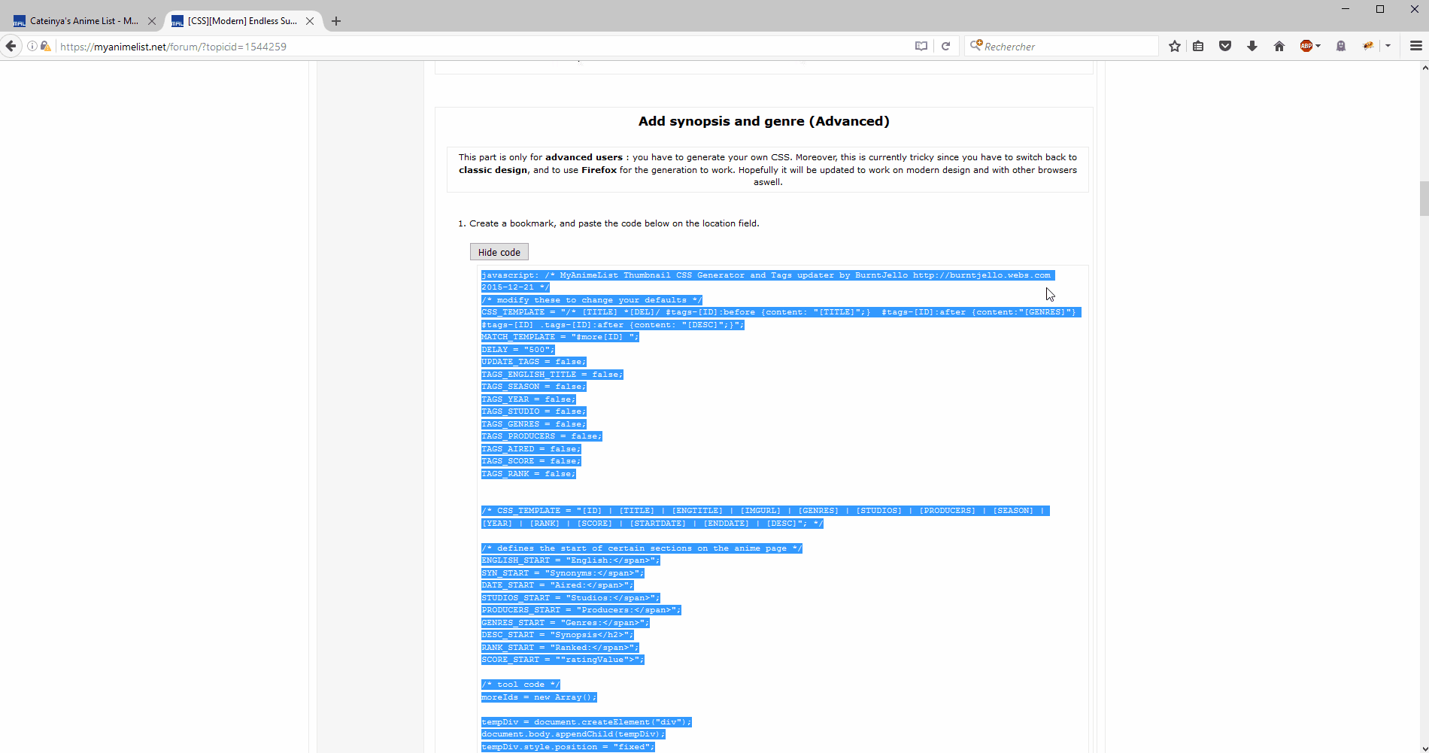
Task: Save page to Pocket
Action: [x=1225, y=46]
